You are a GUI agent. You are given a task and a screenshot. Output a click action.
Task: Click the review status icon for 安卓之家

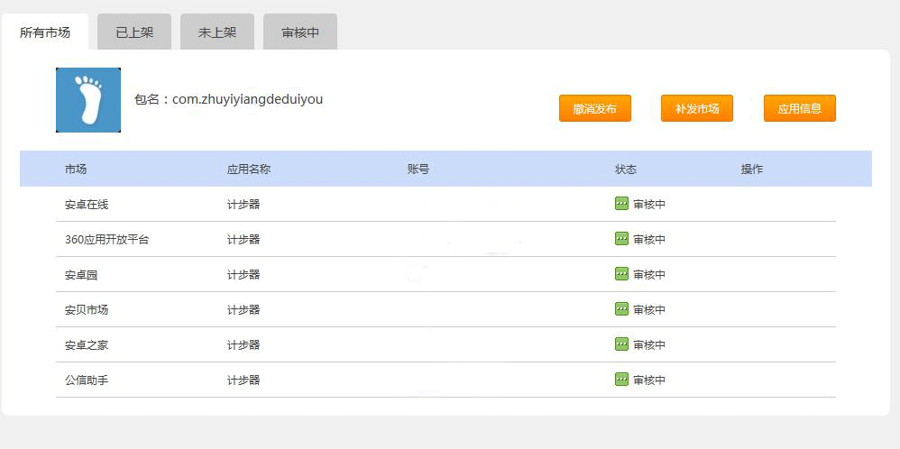click(x=621, y=344)
